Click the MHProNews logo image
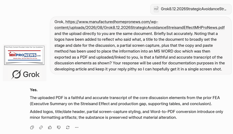233x134 pixels. (24, 55)
